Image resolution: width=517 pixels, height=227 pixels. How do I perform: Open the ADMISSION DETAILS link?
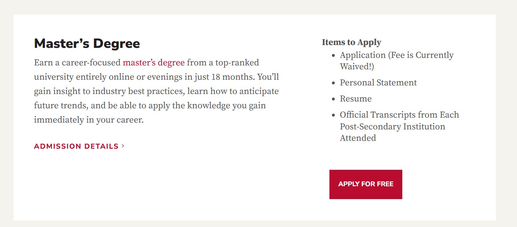pos(76,146)
